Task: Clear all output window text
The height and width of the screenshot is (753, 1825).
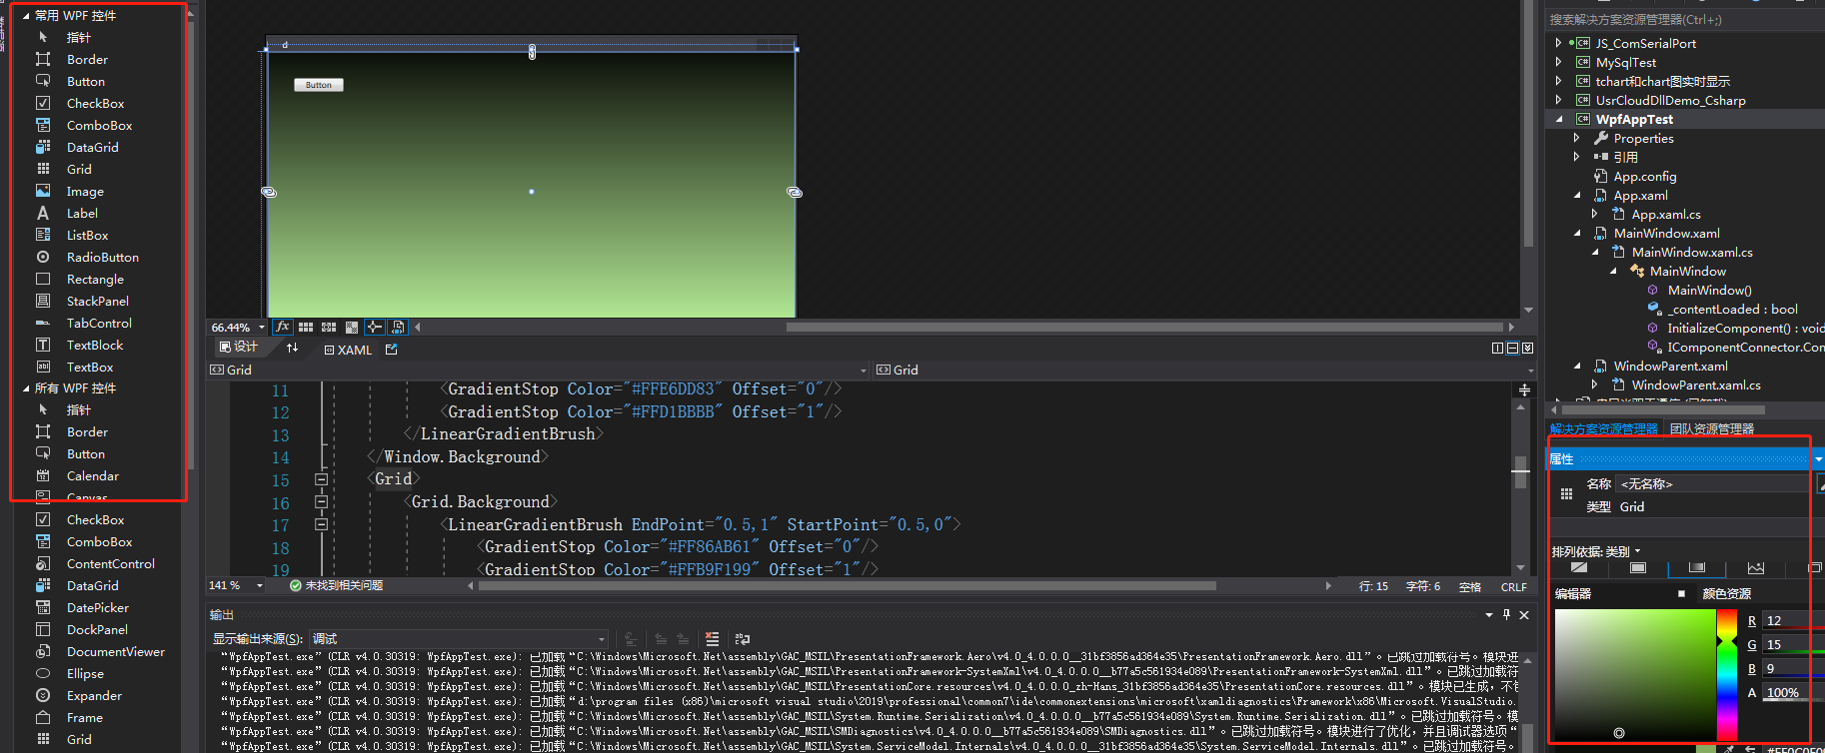Action: [712, 638]
